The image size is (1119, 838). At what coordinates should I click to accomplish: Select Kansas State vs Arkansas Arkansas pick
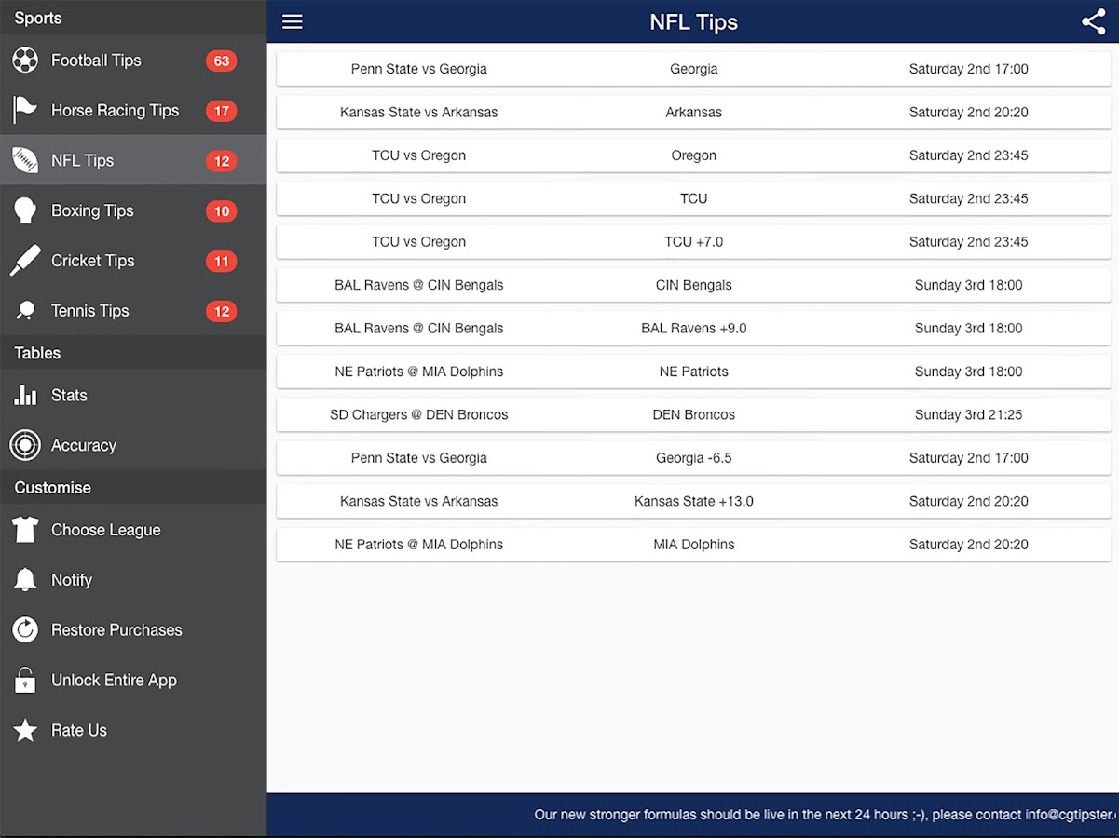(x=694, y=112)
